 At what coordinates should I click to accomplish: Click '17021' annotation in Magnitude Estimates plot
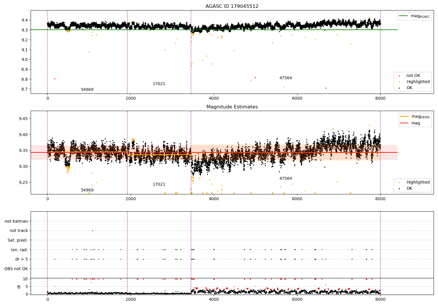click(159, 184)
